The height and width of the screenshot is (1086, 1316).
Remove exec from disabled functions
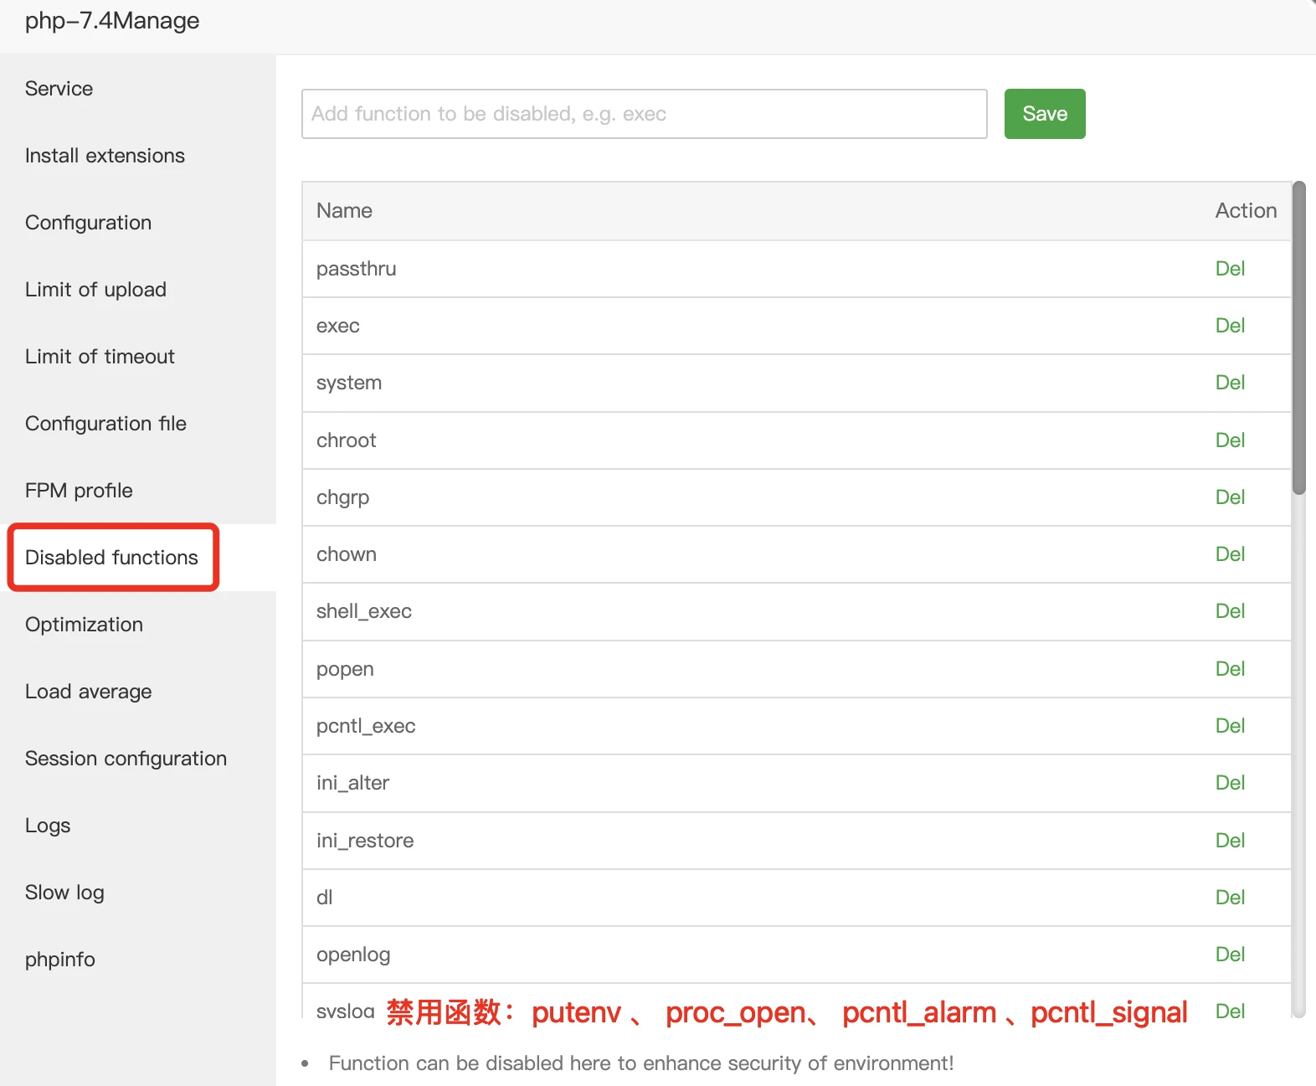[1230, 326]
